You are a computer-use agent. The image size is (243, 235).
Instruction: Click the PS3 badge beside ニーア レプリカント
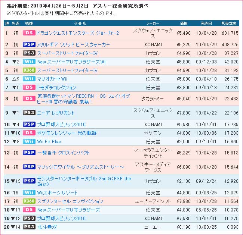click(x=29, y=113)
